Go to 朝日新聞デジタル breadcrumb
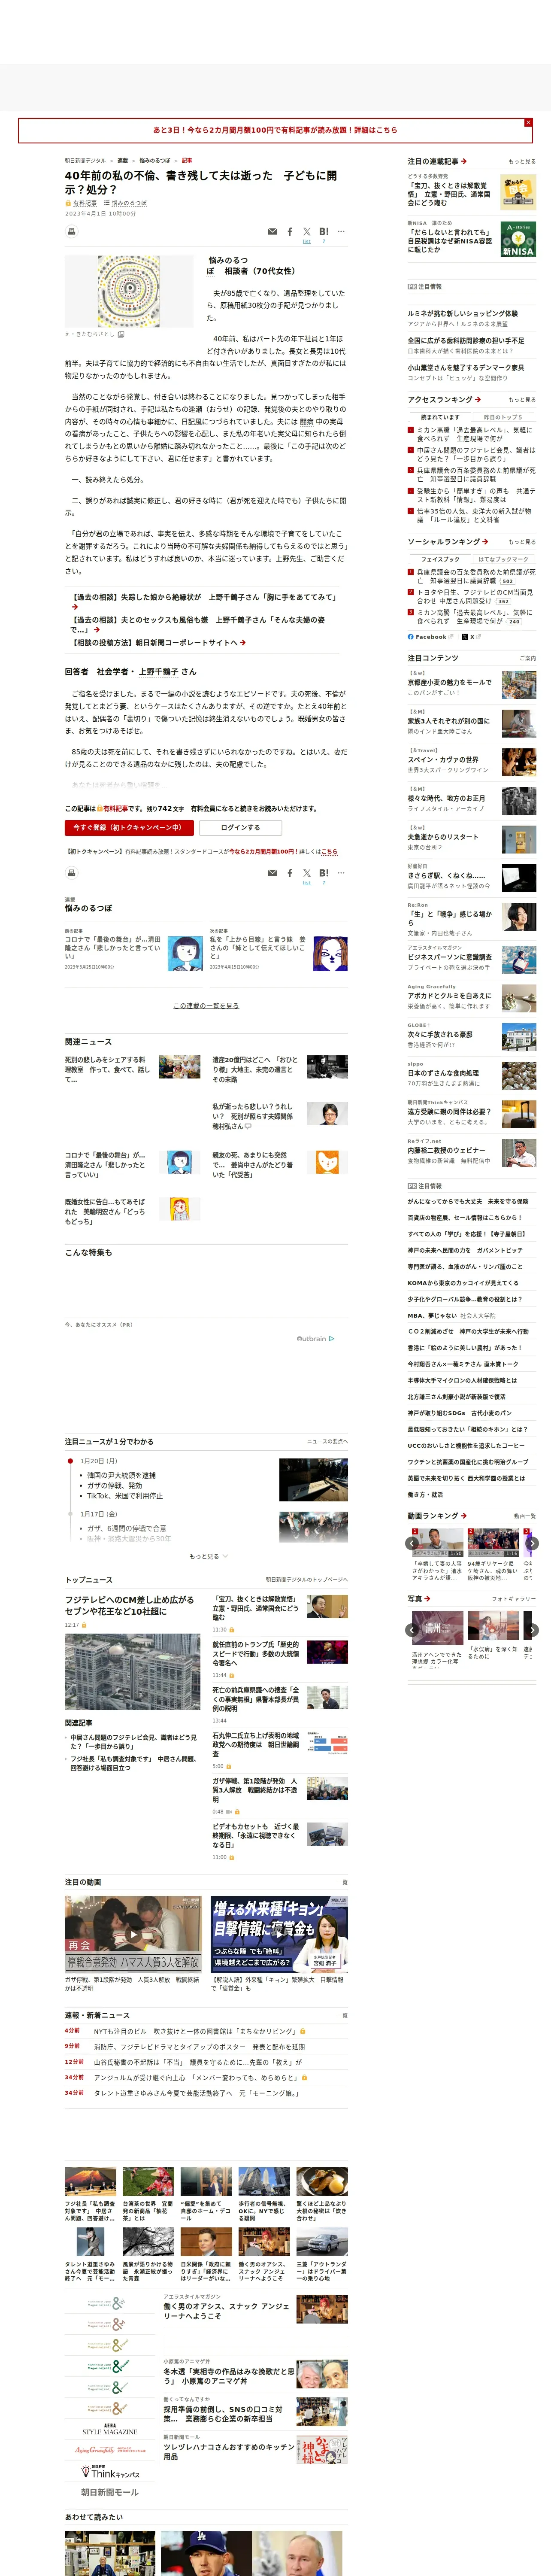 click(85, 160)
